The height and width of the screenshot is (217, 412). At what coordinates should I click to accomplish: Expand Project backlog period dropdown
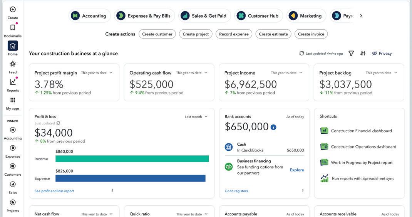pyautogui.click(x=395, y=73)
